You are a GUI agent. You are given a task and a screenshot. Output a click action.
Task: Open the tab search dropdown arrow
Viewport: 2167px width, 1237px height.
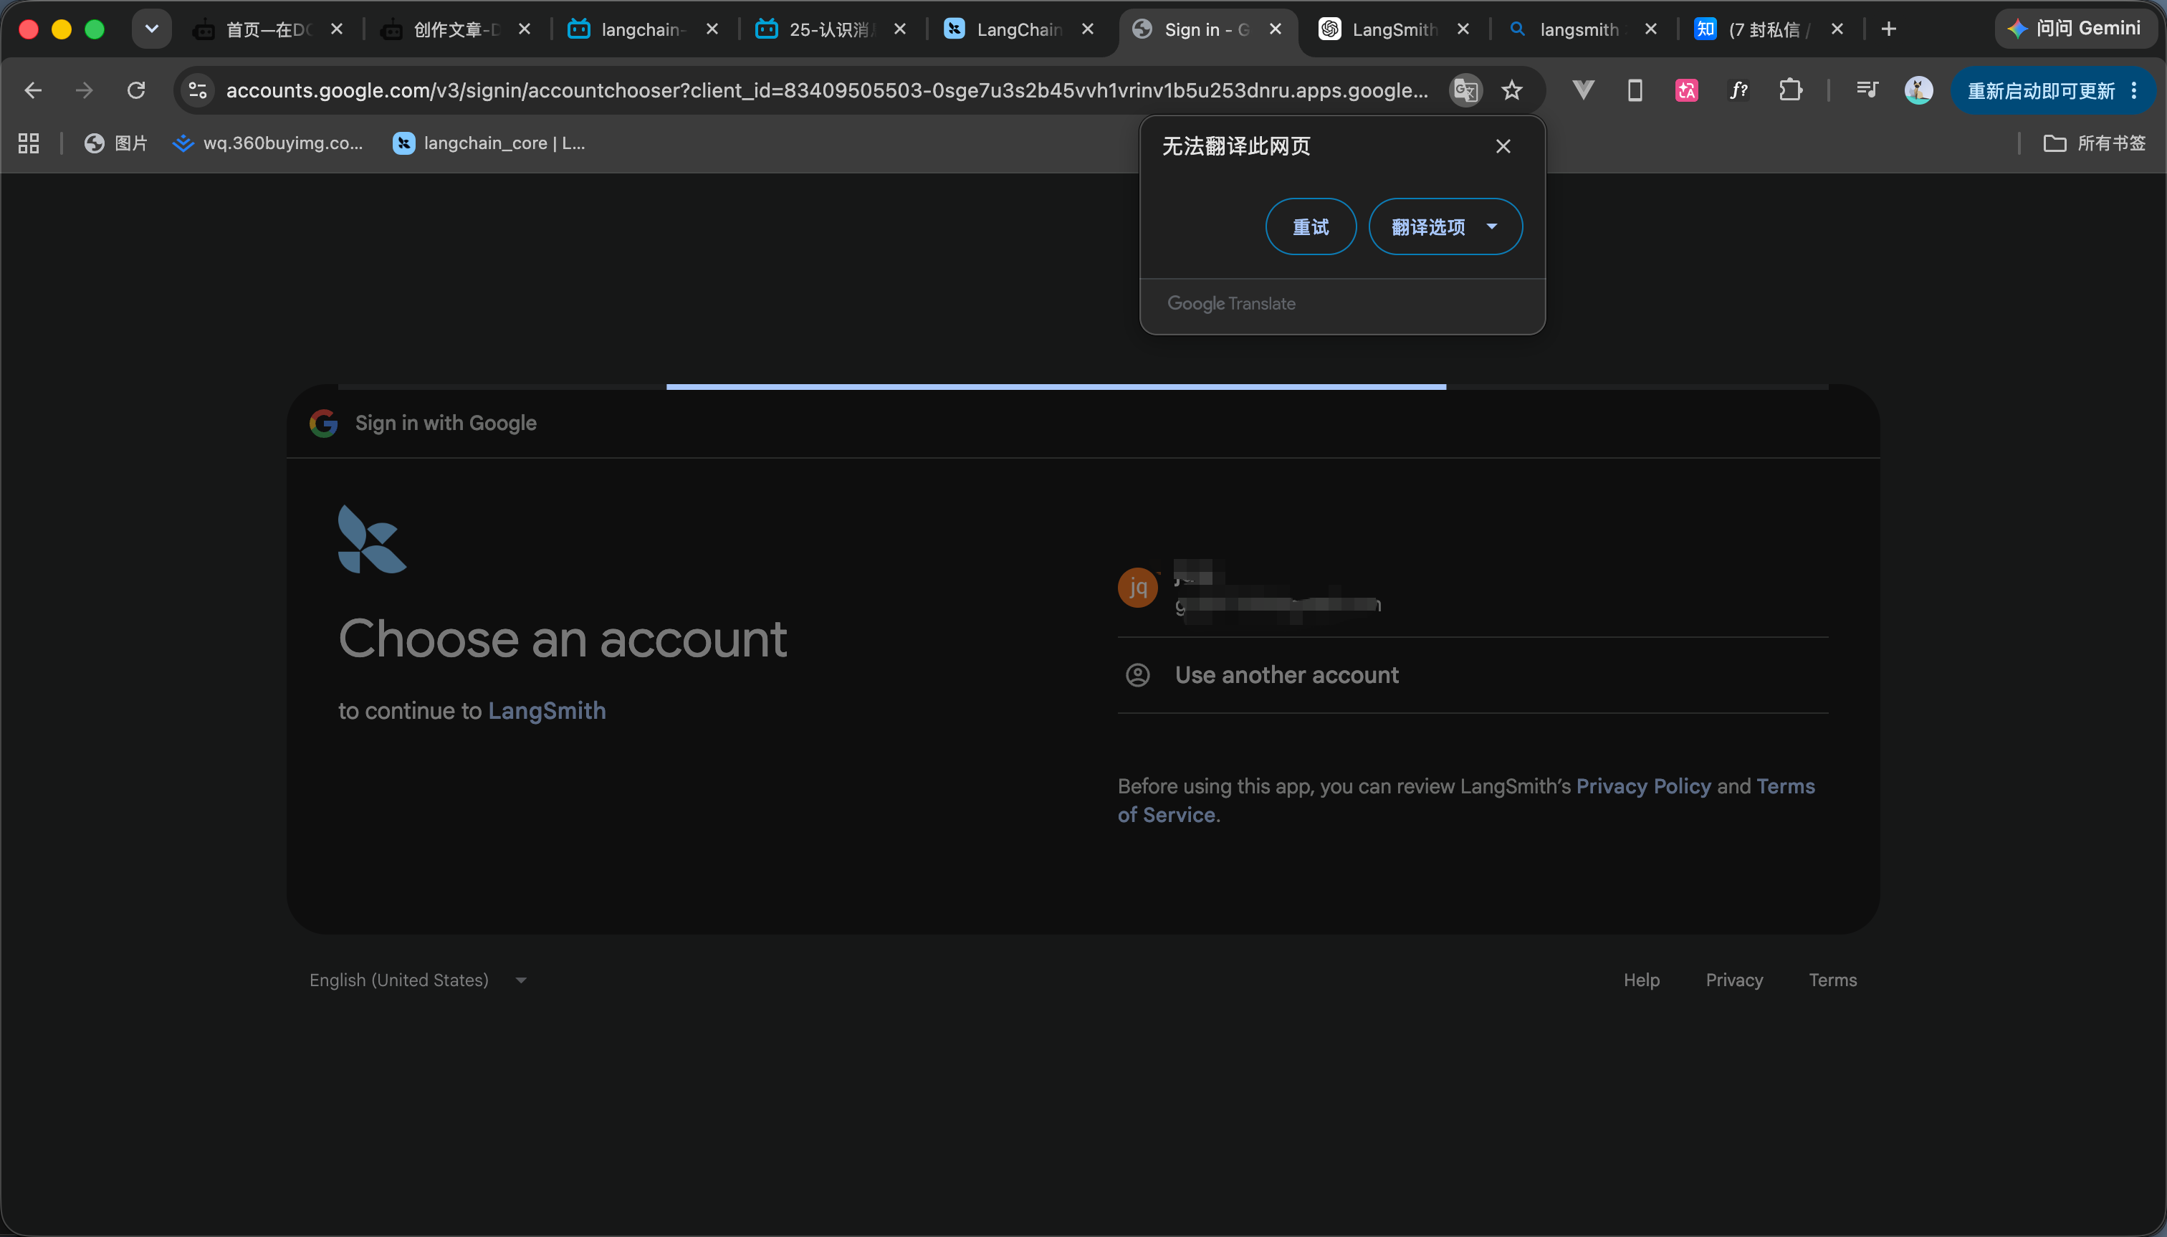point(151,29)
